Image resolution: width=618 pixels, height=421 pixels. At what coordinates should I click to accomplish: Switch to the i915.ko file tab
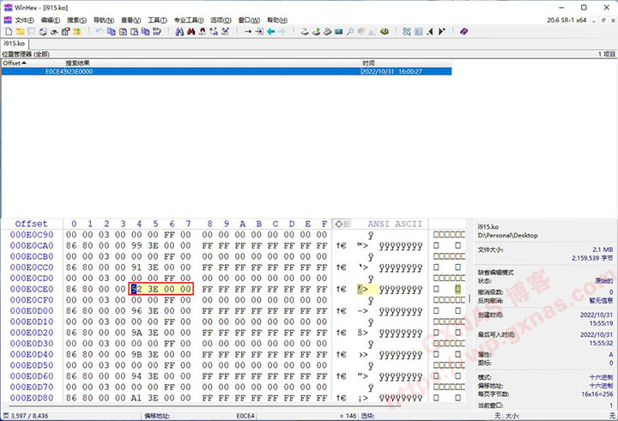(15, 43)
